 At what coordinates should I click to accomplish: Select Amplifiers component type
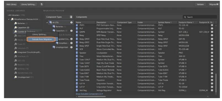pyautogui.click(x=62, y=43)
